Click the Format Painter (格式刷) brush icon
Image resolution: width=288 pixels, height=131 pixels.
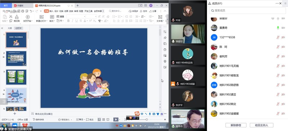[17, 17]
